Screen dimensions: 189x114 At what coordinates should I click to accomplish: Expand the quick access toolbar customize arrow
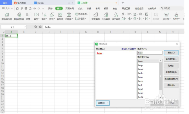pos(43,8)
